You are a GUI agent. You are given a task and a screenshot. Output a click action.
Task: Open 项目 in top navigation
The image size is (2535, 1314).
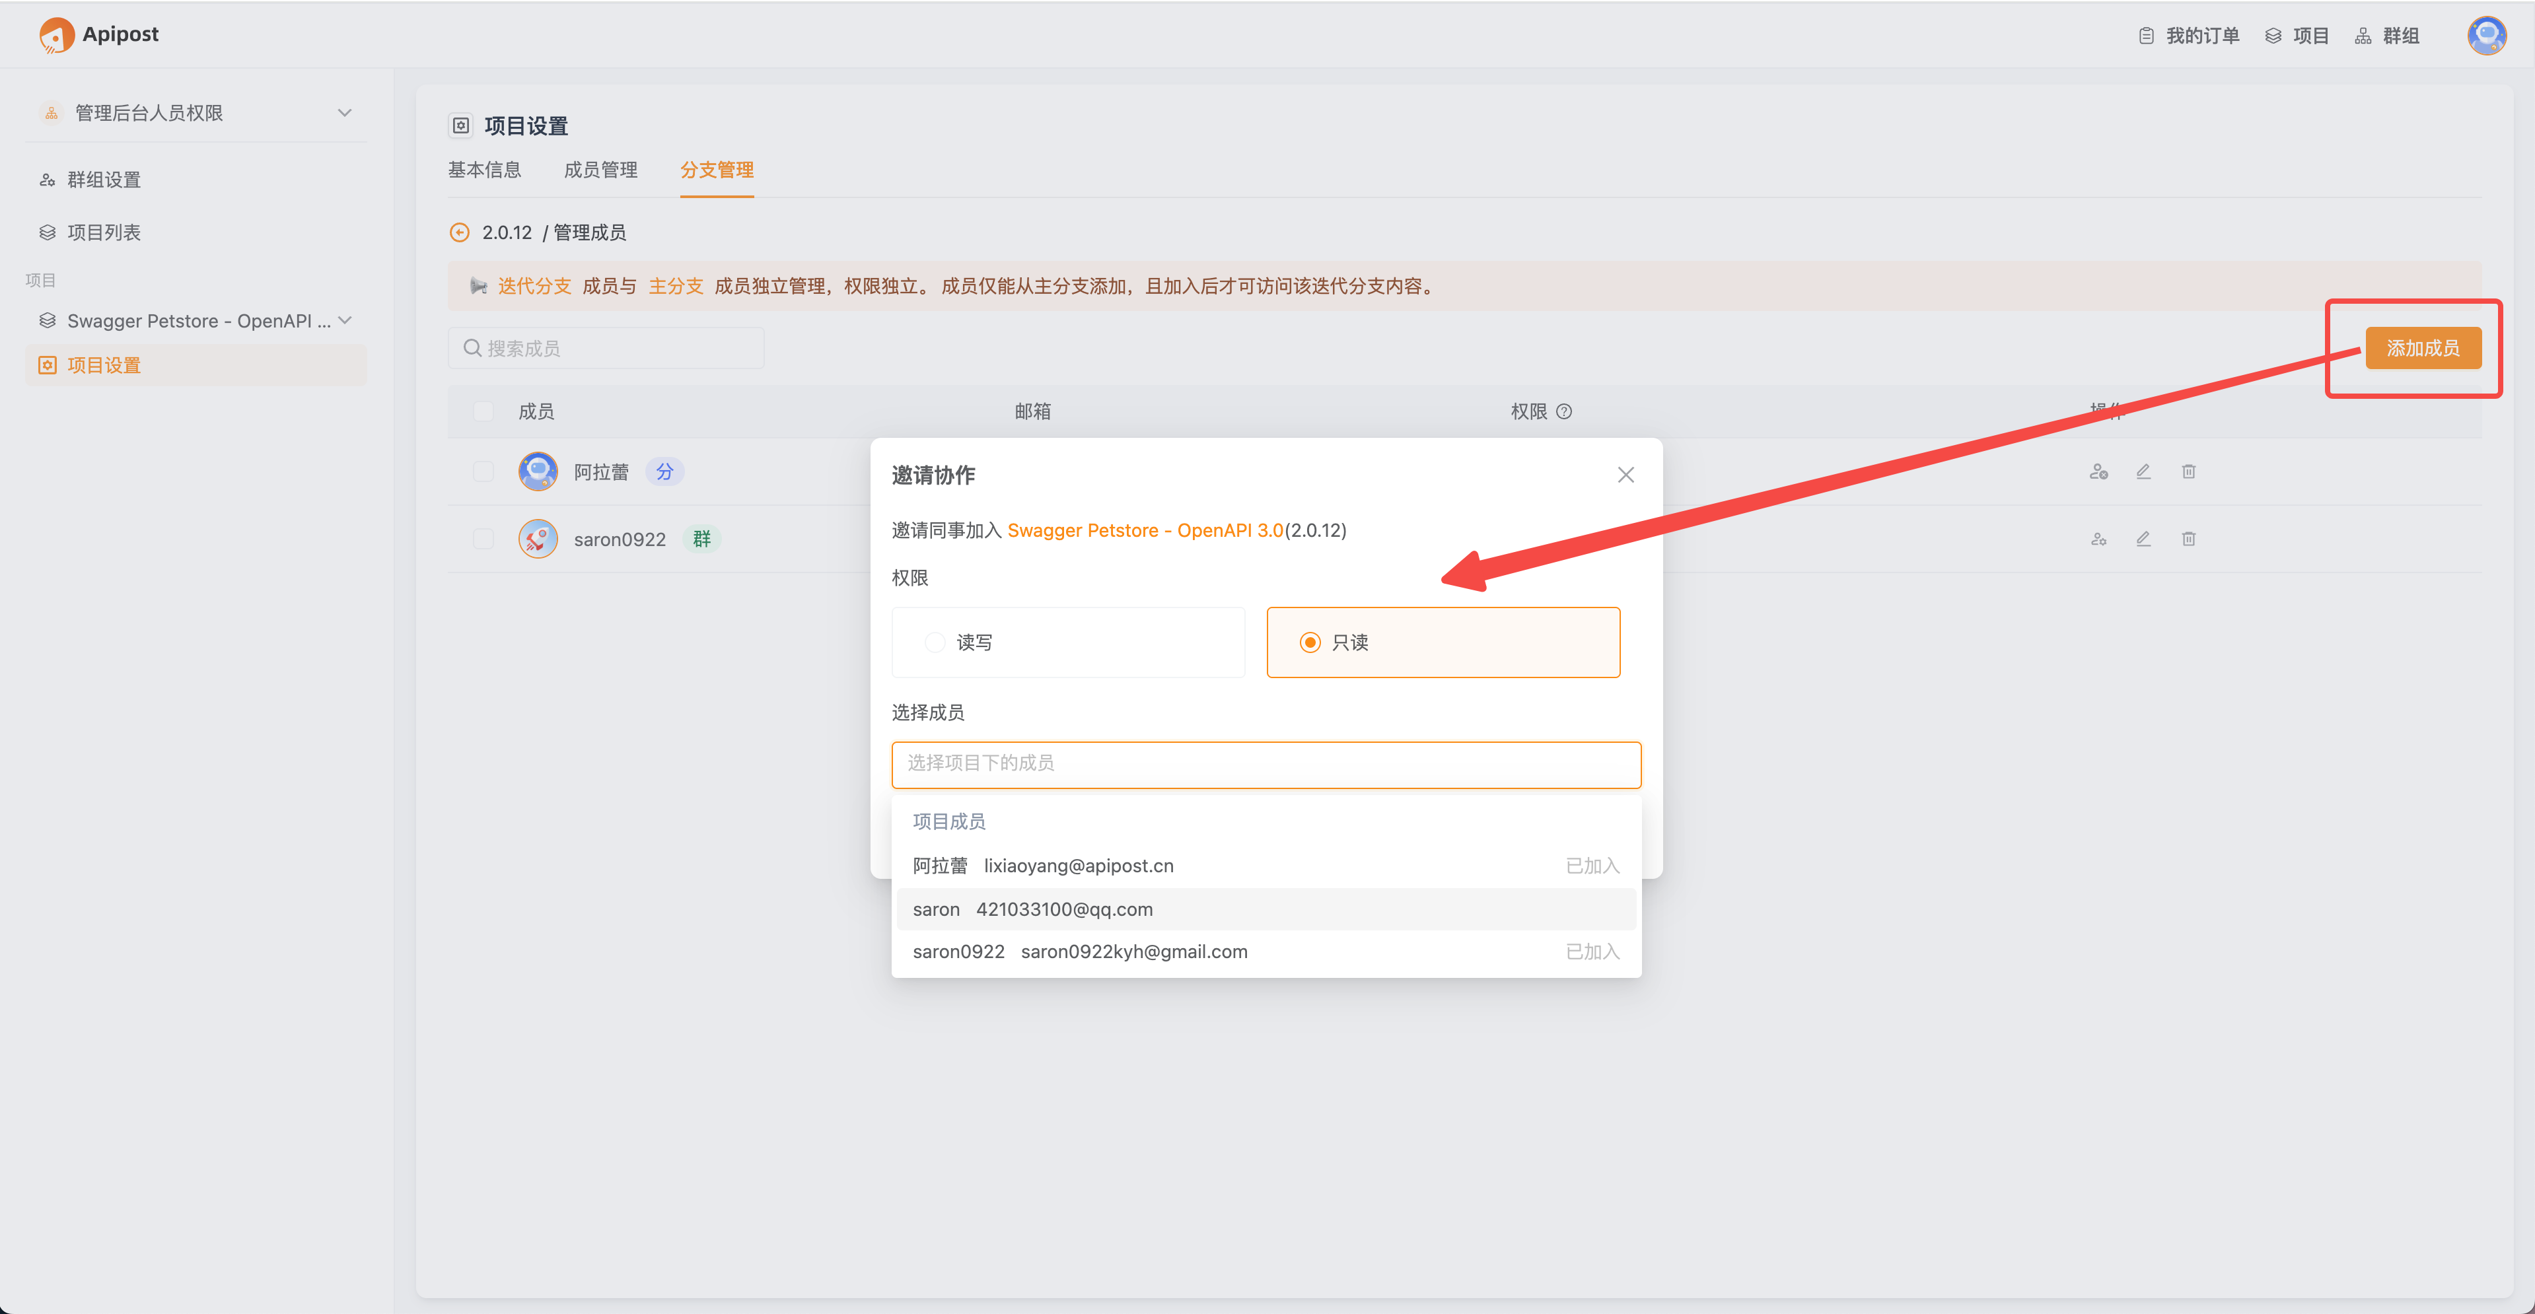pos(2297,36)
